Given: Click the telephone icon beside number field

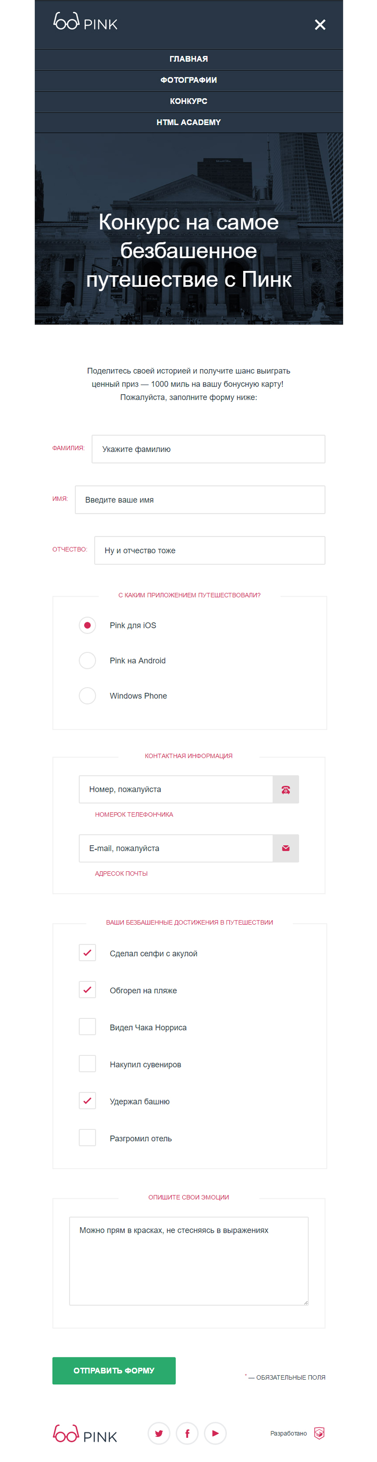Looking at the screenshot, I should tap(286, 789).
